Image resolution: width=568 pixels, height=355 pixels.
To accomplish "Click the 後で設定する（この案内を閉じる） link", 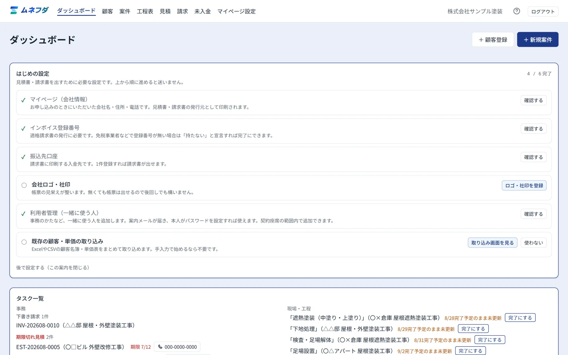I will tap(54, 268).
